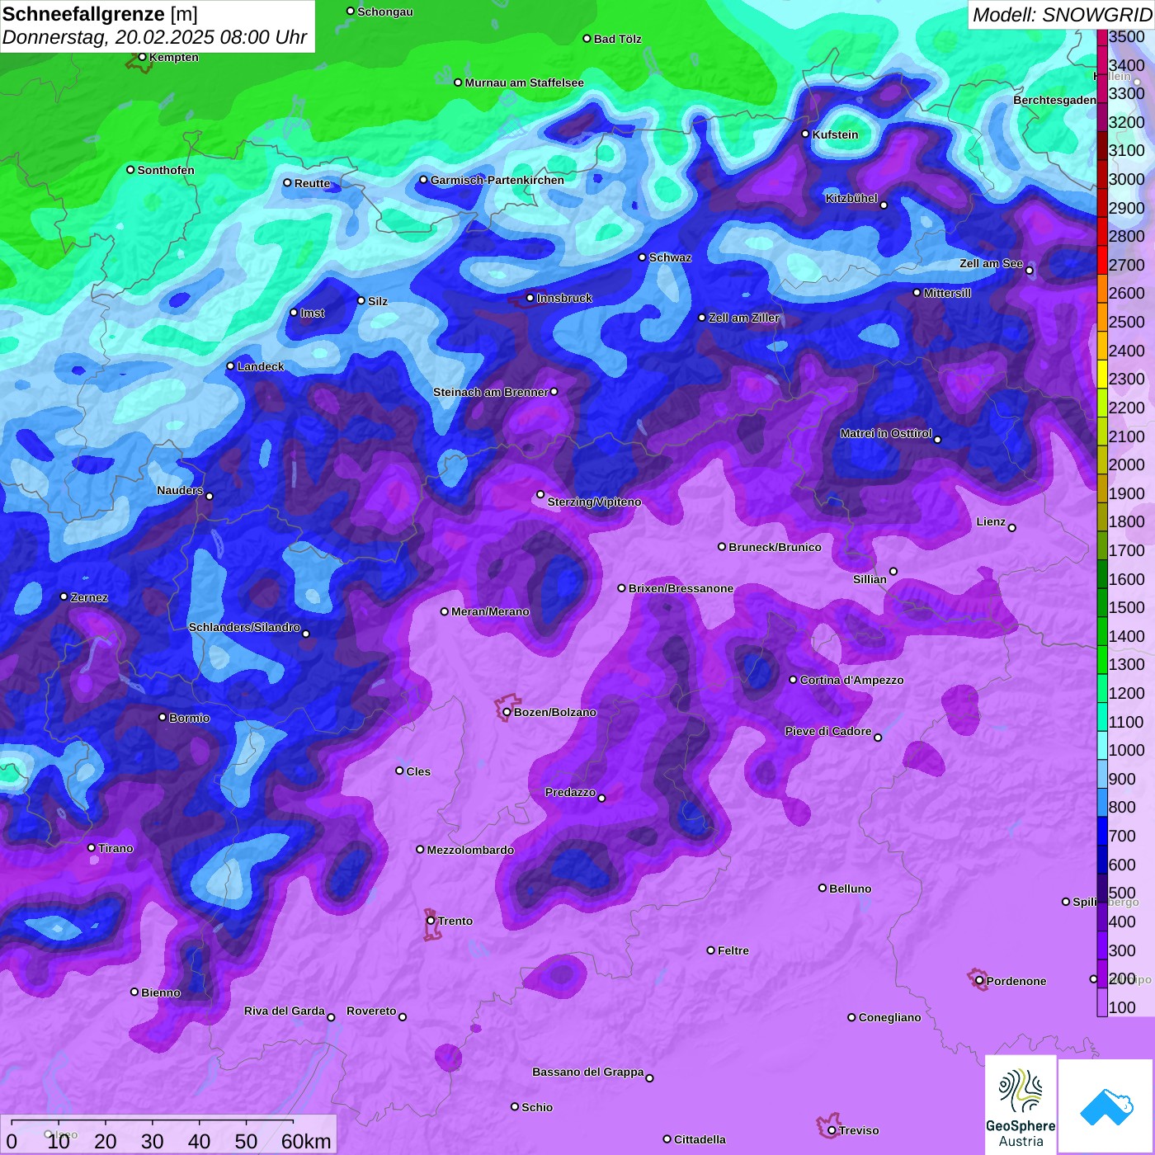The image size is (1155, 1155).
Task: Click the '1700' legend value
Action: [x=1127, y=550]
